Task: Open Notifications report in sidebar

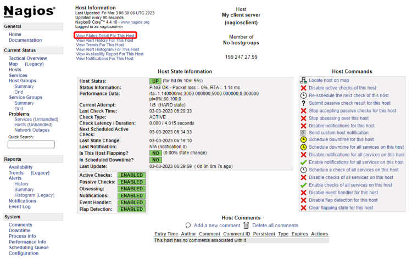Action: click(x=23, y=201)
